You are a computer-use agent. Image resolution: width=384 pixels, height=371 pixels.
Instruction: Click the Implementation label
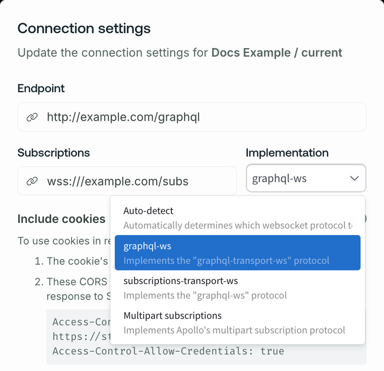287,153
